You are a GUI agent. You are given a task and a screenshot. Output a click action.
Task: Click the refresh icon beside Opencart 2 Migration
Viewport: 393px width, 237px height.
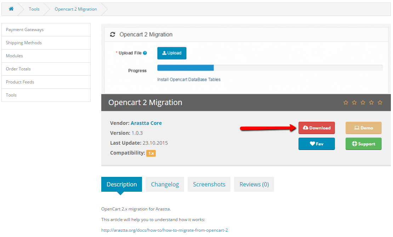point(113,35)
